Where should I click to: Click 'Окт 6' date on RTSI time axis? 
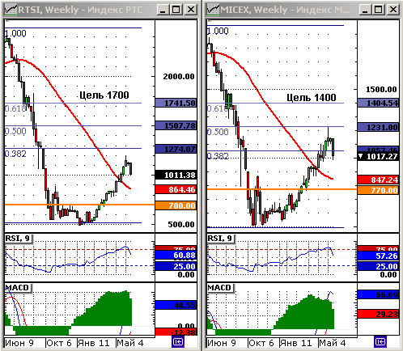coord(59,343)
